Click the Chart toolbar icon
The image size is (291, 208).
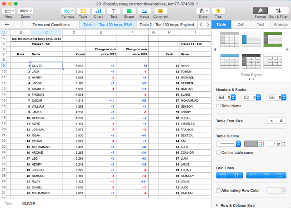pos(98,11)
